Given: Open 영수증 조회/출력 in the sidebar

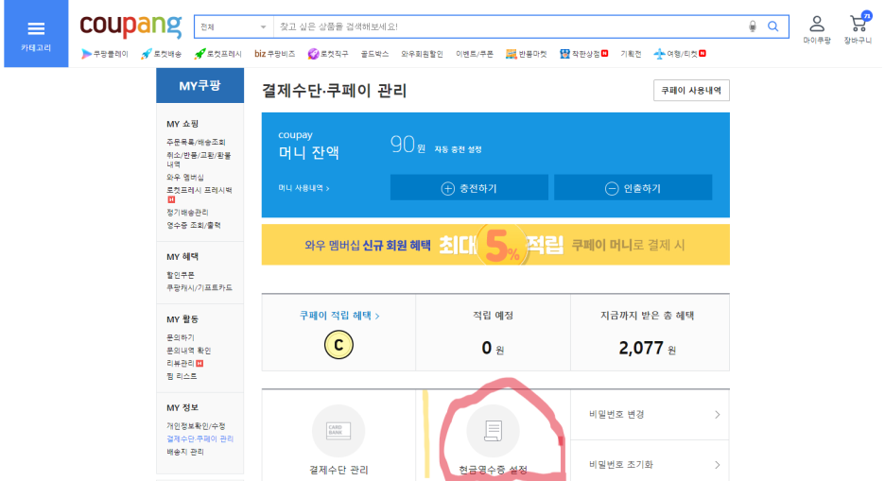Looking at the screenshot, I should click(x=194, y=226).
